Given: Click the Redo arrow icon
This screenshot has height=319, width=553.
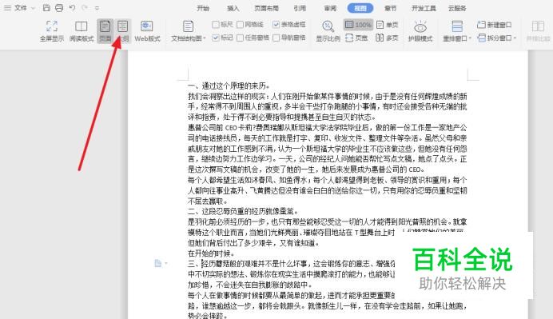Looking at the screenshot, I should [x=85, y=7].
